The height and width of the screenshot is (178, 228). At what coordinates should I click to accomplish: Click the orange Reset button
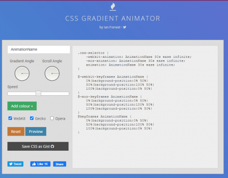click(16, 132)
